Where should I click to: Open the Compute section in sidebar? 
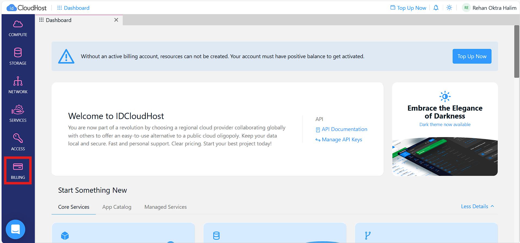18,29
